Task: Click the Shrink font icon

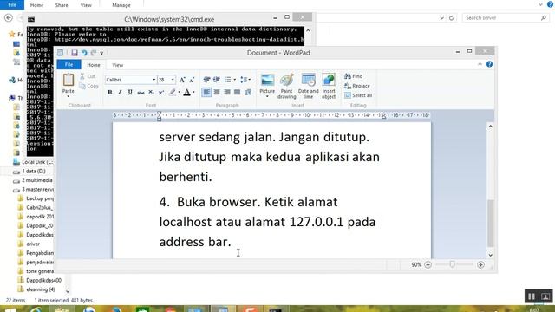Action: pos(192,80)
